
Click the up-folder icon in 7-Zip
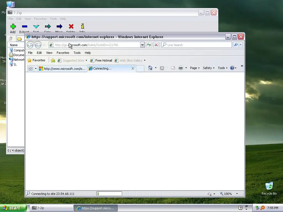(x=11, y=39)
